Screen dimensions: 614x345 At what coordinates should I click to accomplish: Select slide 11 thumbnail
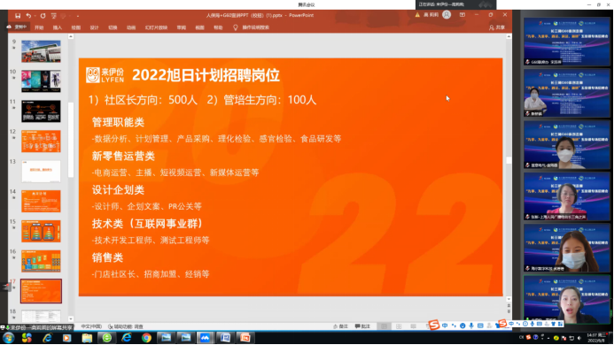point(41,111)
